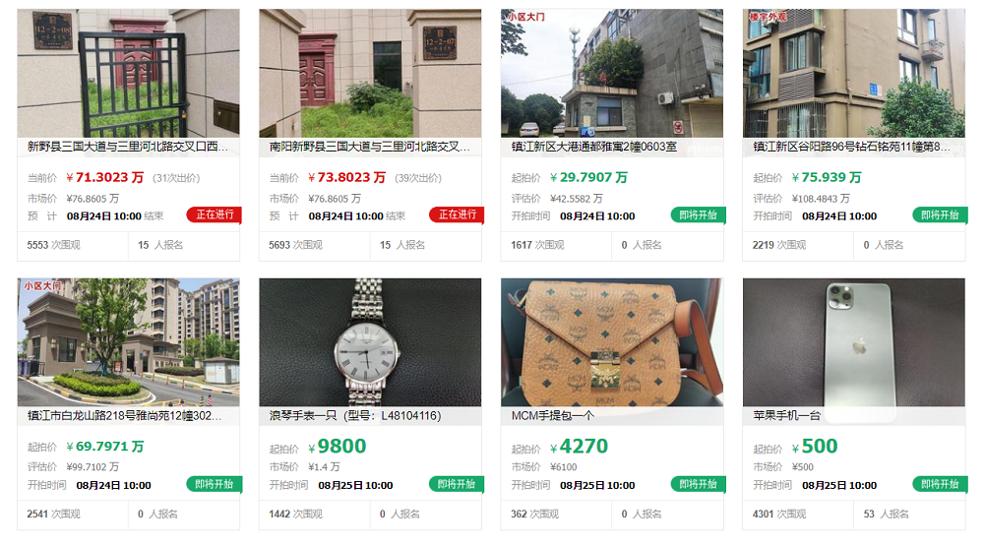The image size is (984, 545).
Task: Click the 小区大门 photo of 雅尚苑 community
Action: pyautogui.click(x=128, y=342)
